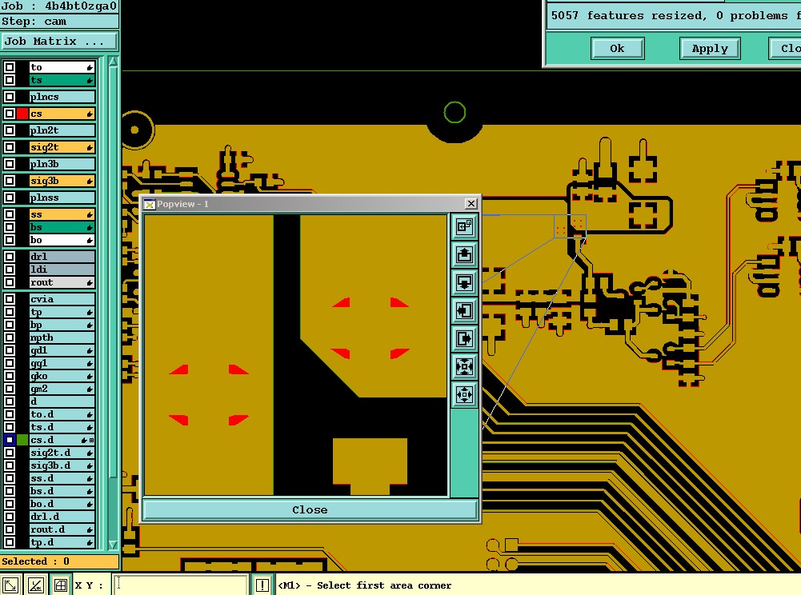Select the gd1 layer name
This screenshot has height=595, width=801.
coord(62,350)
